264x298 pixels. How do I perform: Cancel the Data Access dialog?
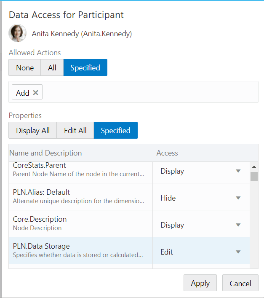pos(240,283)
